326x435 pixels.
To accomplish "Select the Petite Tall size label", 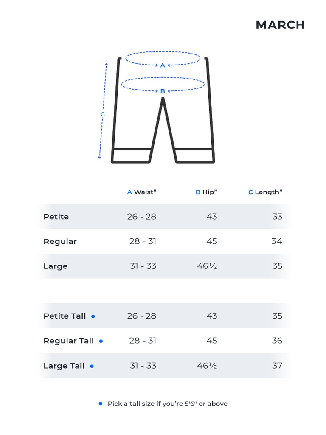I will [65, 316].
